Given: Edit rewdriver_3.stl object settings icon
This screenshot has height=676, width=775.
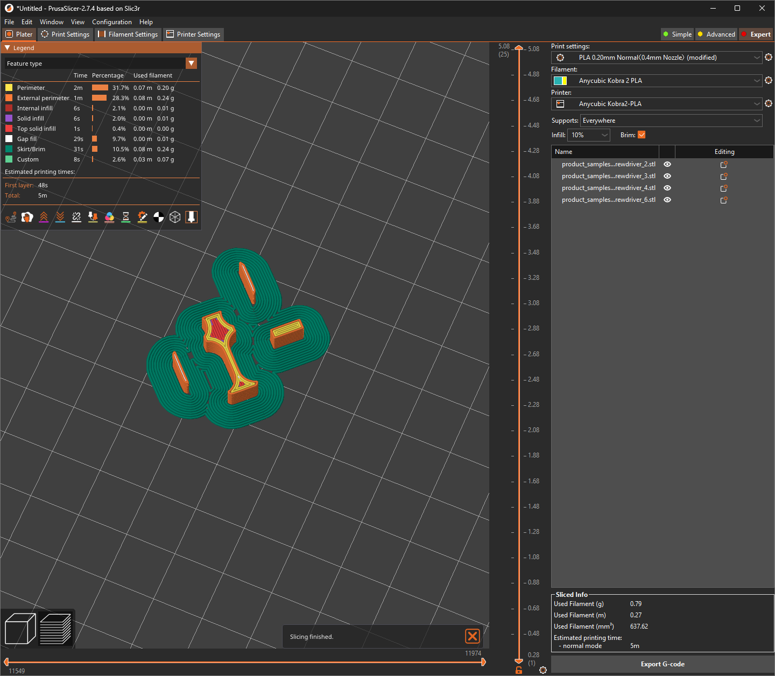Looking at the screenshot, I should coord(724,176).
